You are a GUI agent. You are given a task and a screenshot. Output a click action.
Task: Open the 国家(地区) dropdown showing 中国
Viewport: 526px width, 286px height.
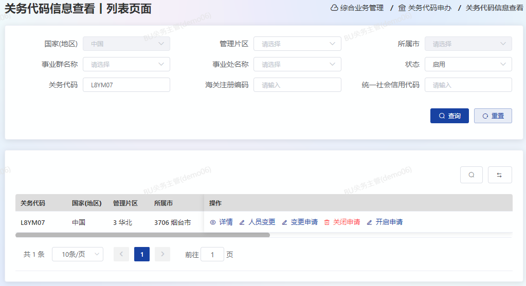click(126, 44)
